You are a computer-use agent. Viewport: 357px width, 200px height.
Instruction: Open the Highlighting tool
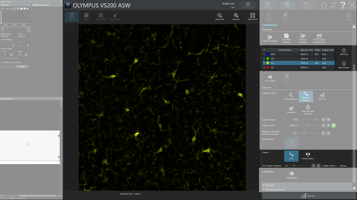(291, 174)
